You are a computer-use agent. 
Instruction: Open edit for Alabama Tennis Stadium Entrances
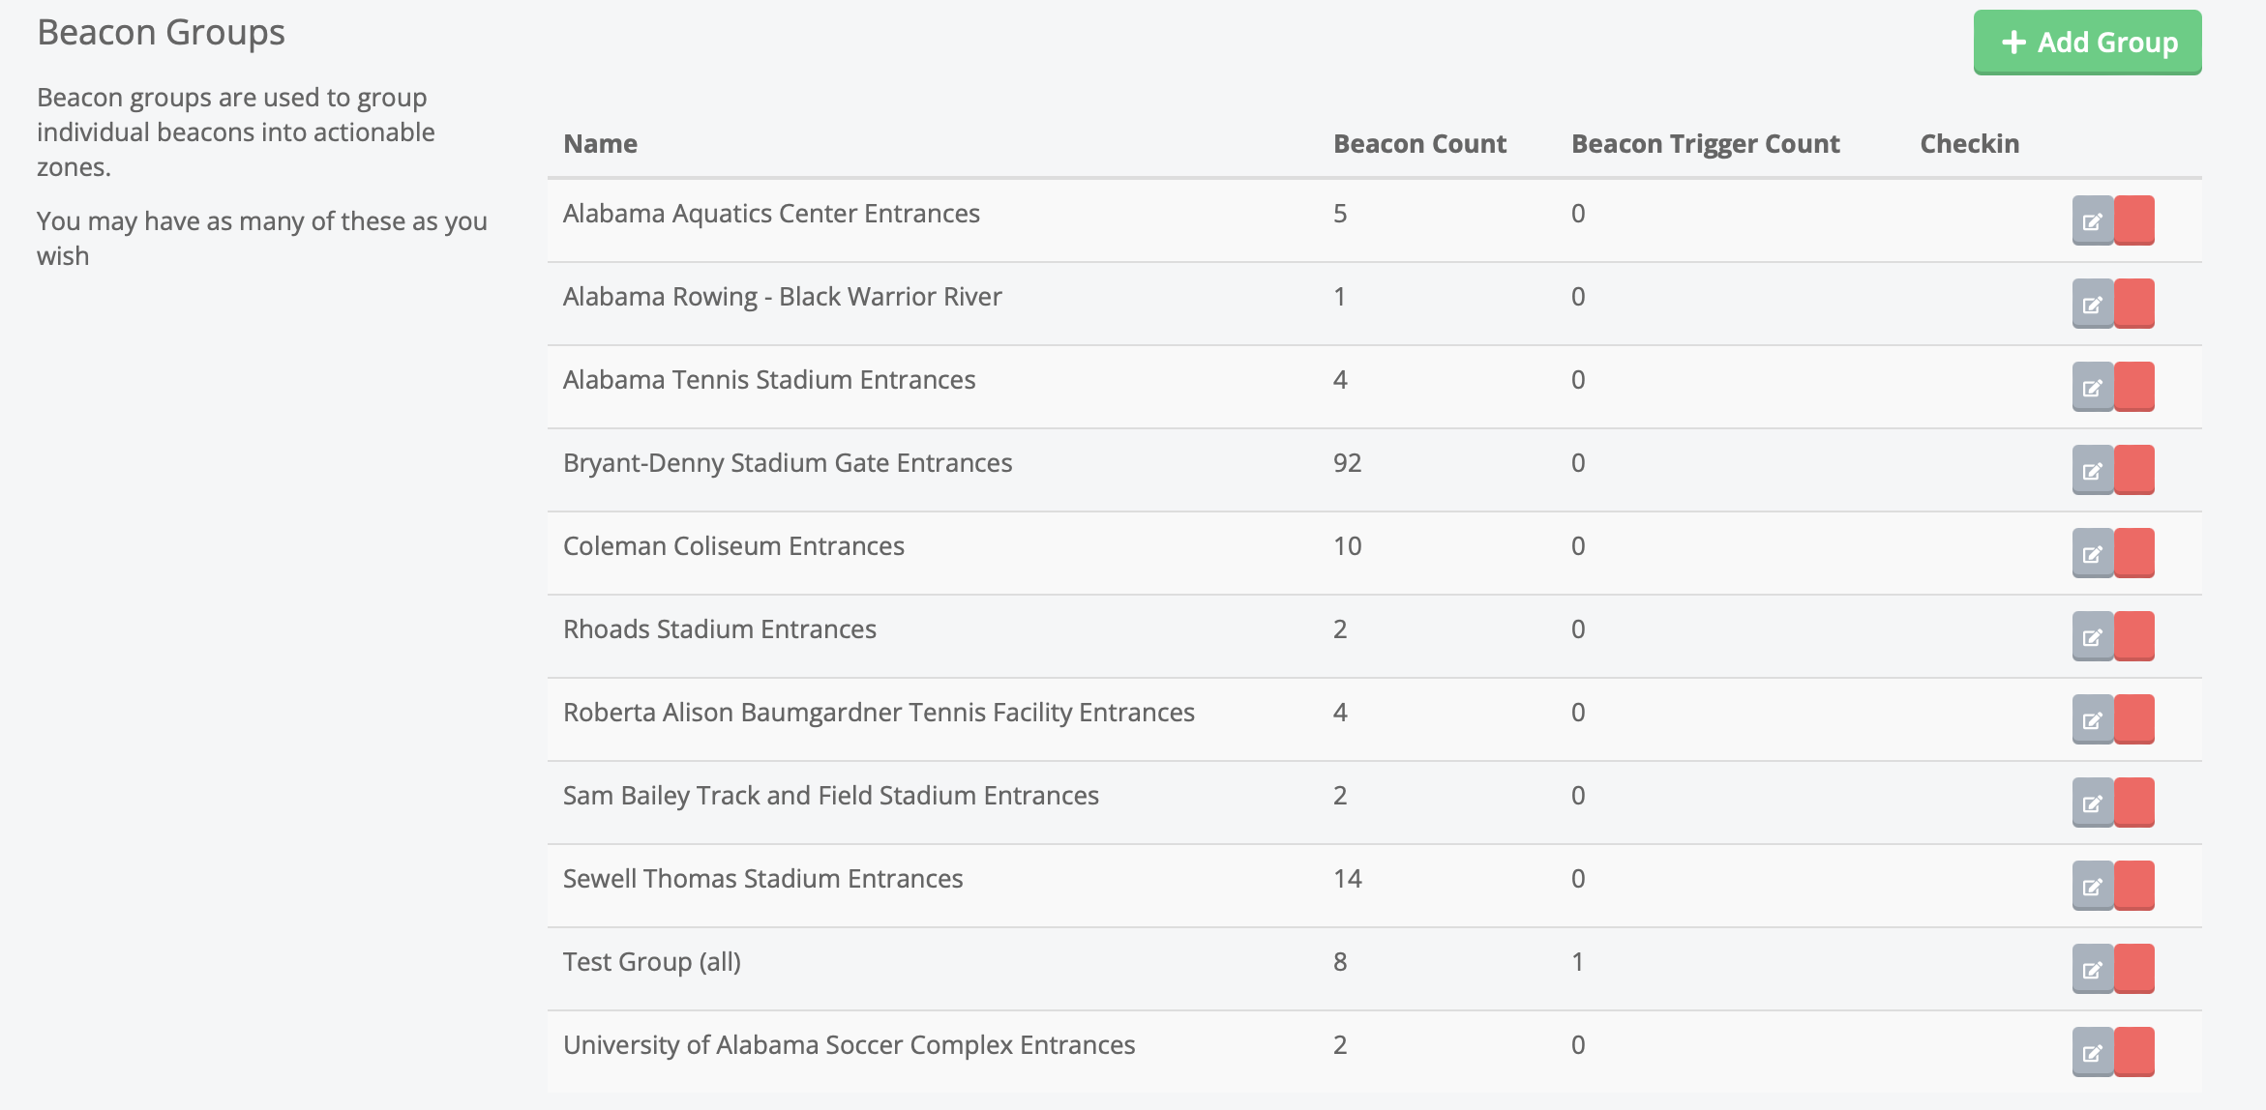point(2093,388)
